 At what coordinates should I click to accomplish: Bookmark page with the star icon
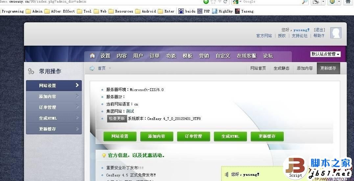213,2
